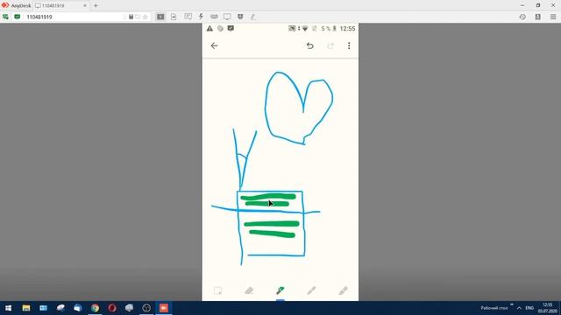This screenshot has height=315, width=561.
Task: Select the green marker tool
Action: click(x=280, y=290)
